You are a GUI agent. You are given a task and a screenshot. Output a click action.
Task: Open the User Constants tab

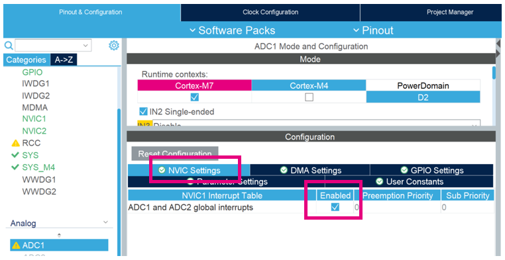(409, 181)
